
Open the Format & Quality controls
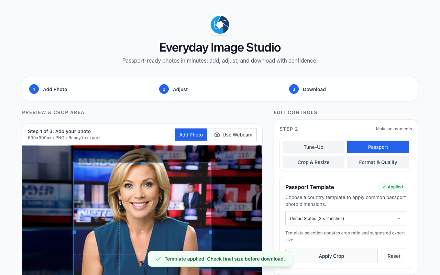click(378, 162)
